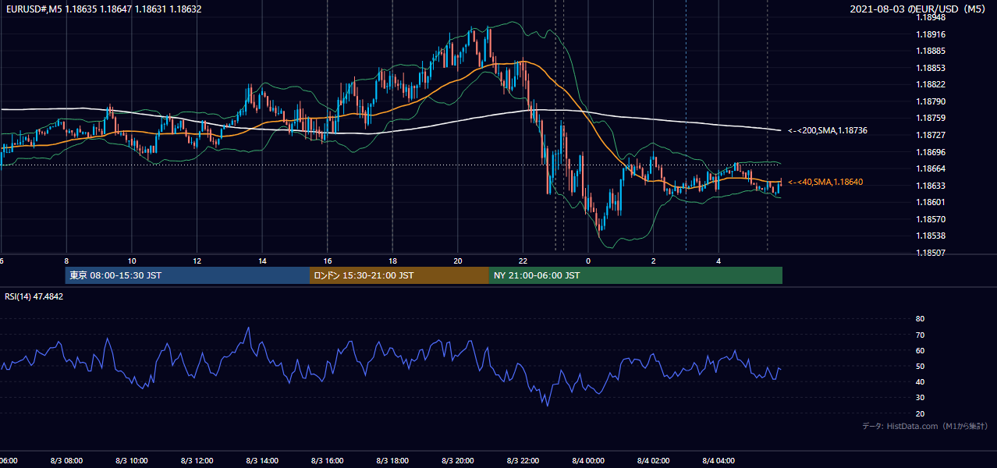Click the 2021-08-03 EUR/USD (M5) title
Screen dimensions: 997x468
pos(918,9)
